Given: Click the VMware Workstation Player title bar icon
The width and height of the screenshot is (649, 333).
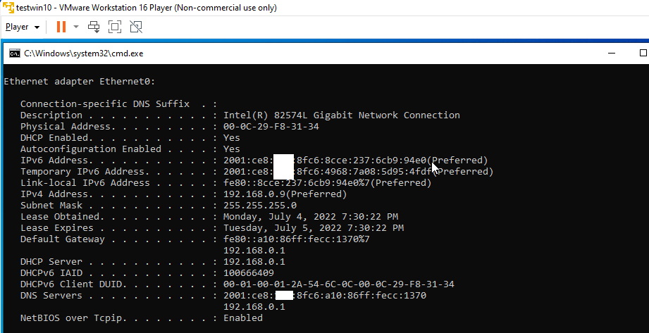Looking at the screenshot, I should tap(8, 8).
